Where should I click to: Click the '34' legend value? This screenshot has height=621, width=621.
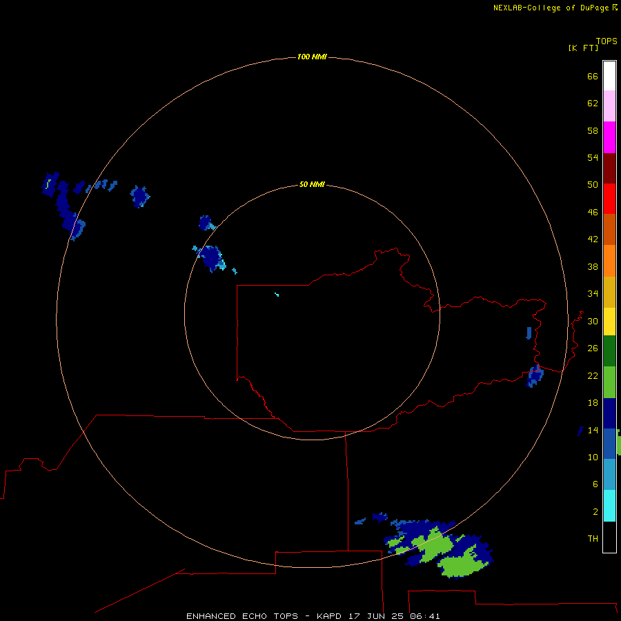[593, 294]
